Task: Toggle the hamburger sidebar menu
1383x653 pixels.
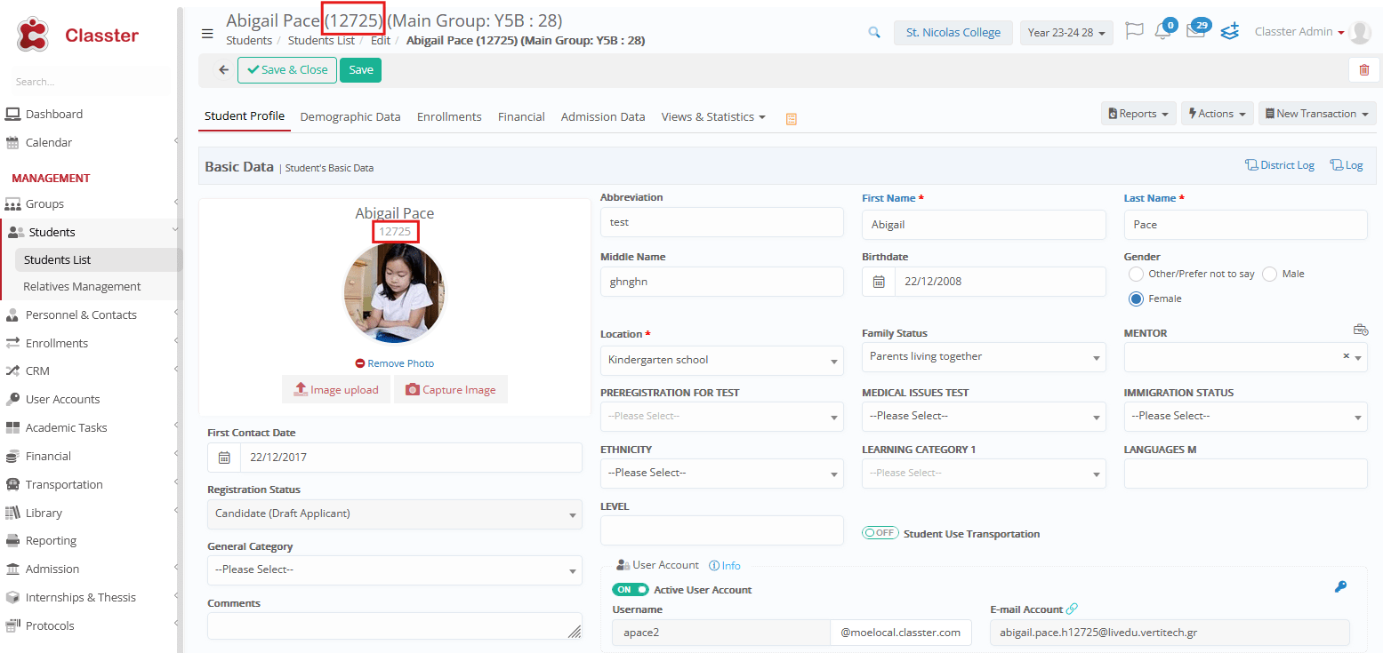Action: click(x=207, y=34)
